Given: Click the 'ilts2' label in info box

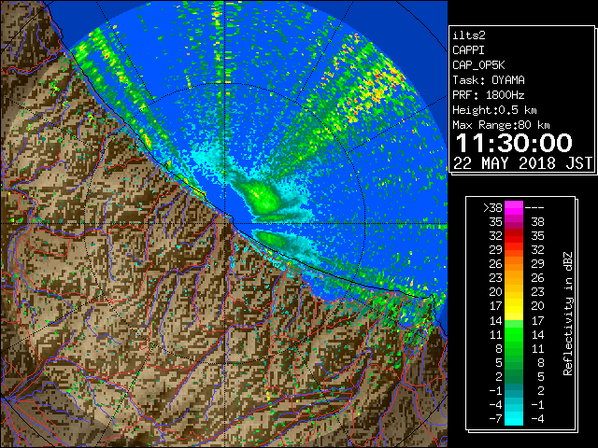Looking at the screenshot, I should click(x=469, y=35).
